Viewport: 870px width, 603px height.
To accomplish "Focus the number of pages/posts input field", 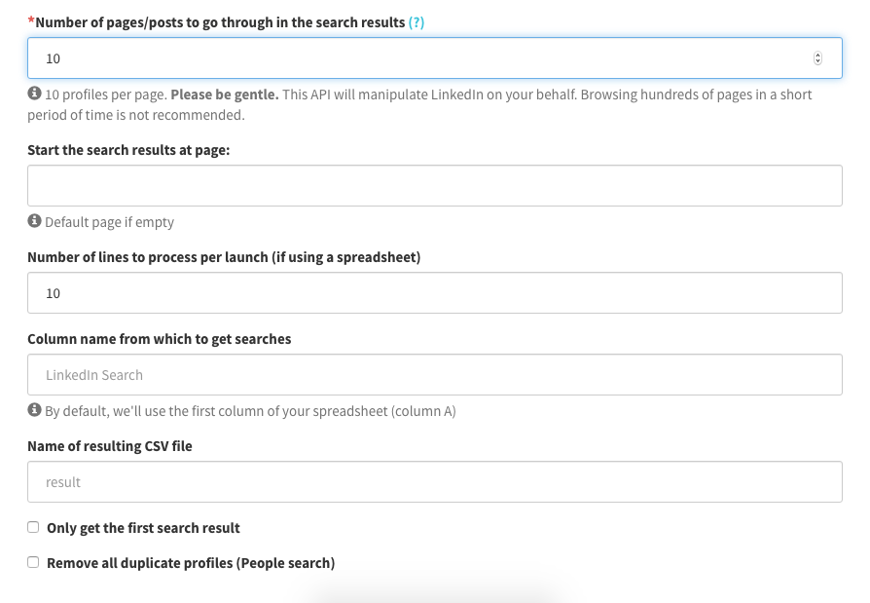I will pos(418,58).
